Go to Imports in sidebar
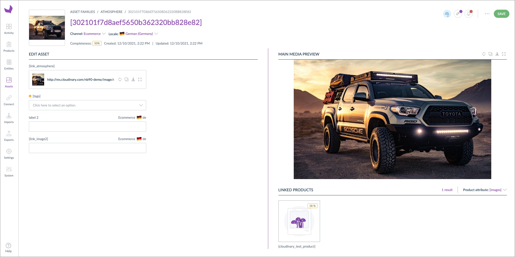This screenshot has height=257, width=515. (9, 118)
